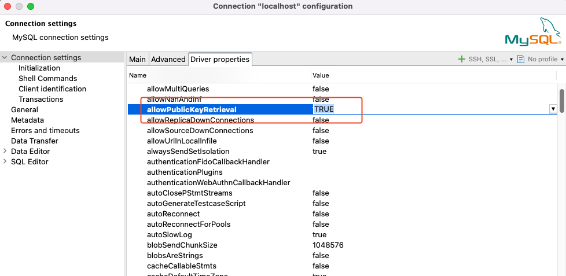
Task: Switch to the Main tab
Action: click(137, 59)
